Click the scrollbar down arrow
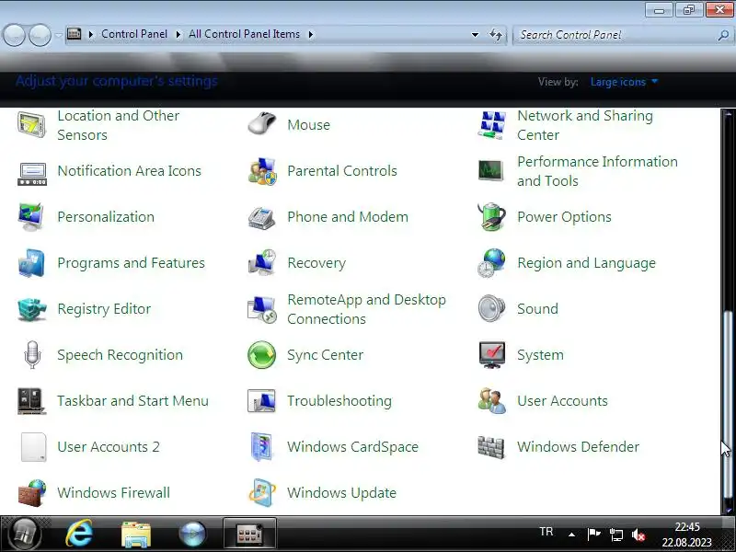This screenshot has width=736, height=552. pyautogui.click(x=728, y=509)
